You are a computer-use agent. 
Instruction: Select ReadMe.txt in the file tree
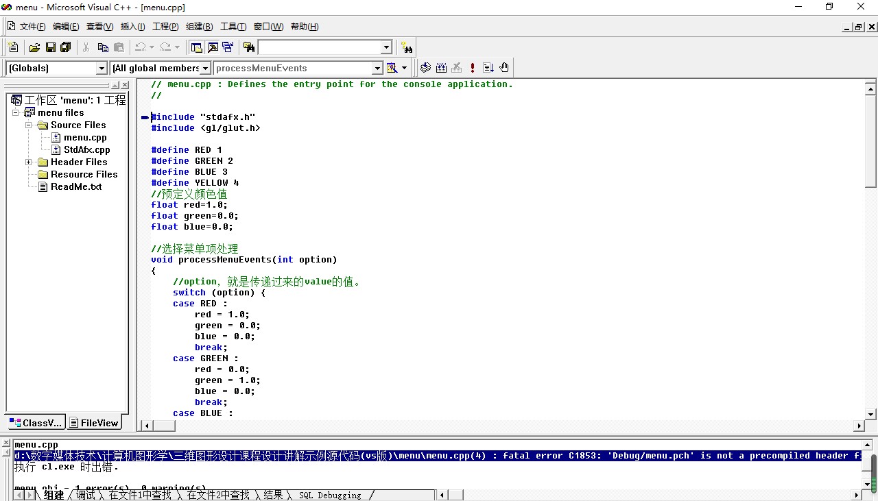tap(76, 187)
